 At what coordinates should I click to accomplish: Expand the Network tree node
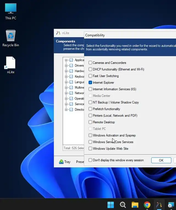(x=66, y=93)
